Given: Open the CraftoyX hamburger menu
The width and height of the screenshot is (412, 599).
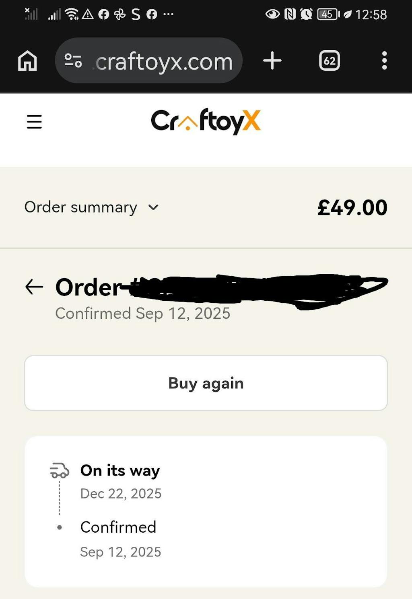Looking at the screenshot, I should (34, 121).
